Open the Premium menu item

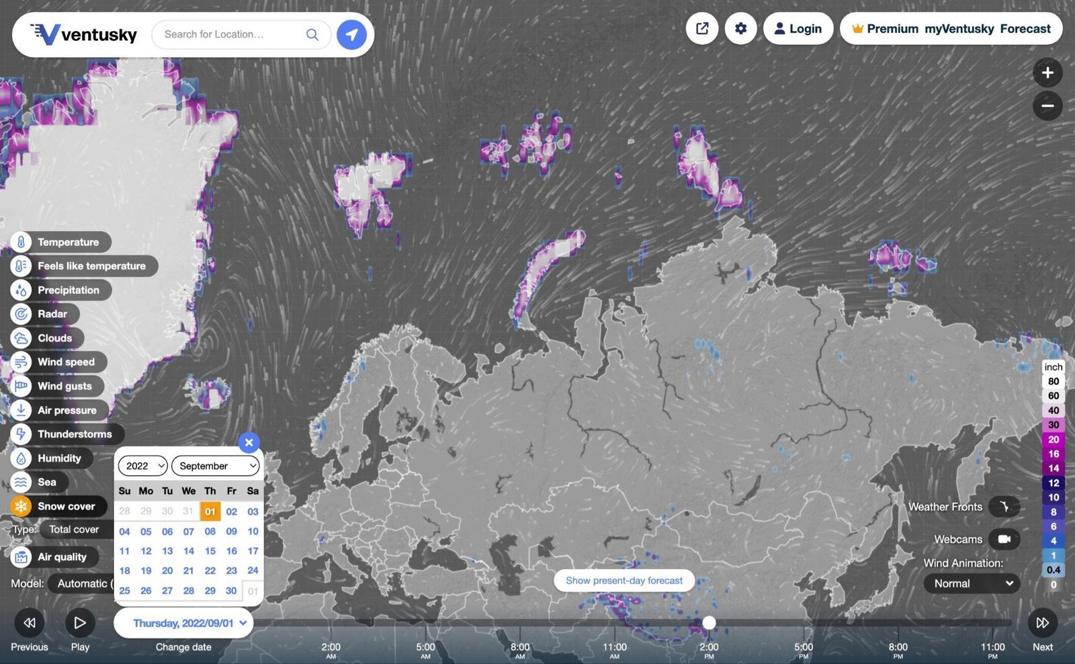pos(886,29)
